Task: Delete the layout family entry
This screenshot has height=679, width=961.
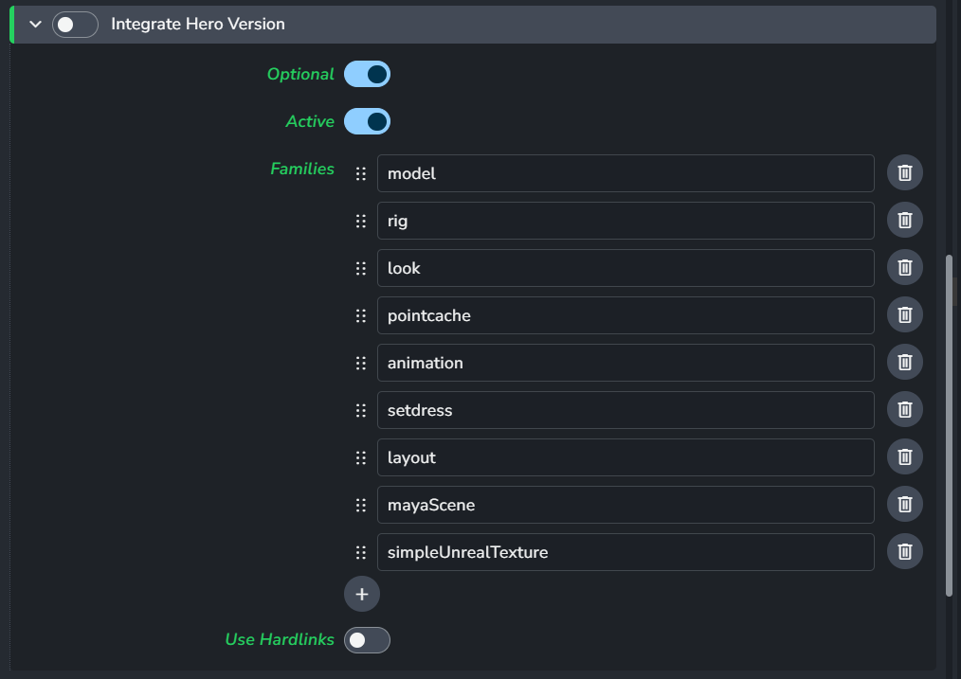Action: pos(904,457)
